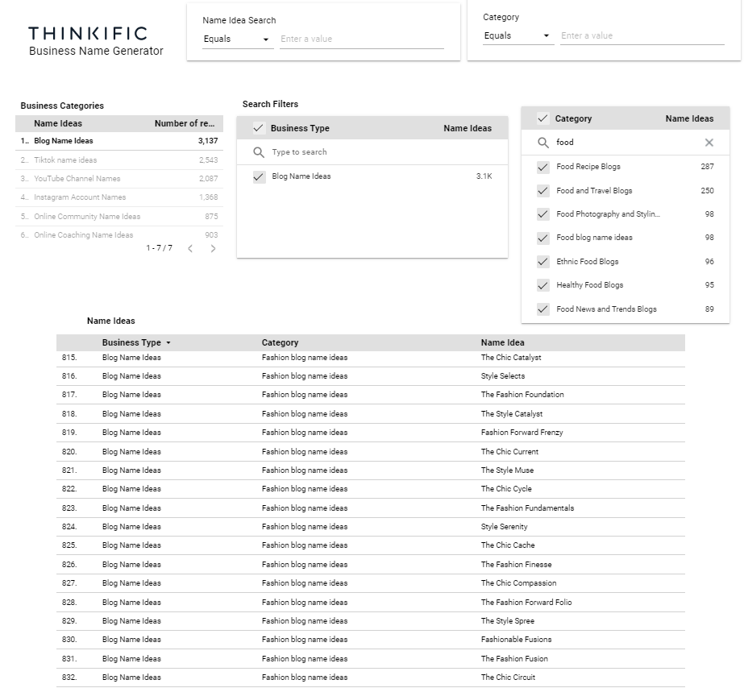The height and width of the screenshot is (688, 744).
Task: Select YouTube Channel Names row
Action: click(x=119, y=179)
